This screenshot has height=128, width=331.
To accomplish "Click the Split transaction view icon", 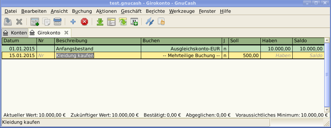I will [x=111, y=22].
